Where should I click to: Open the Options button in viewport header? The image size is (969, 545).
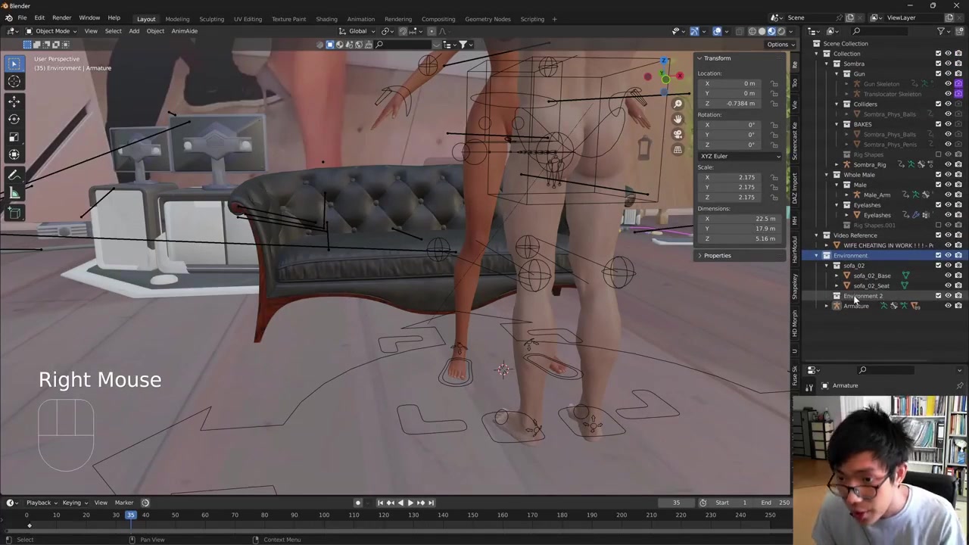(777, 45)
